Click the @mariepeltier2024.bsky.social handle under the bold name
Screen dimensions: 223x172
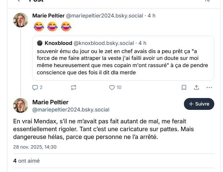click(71, 110)
